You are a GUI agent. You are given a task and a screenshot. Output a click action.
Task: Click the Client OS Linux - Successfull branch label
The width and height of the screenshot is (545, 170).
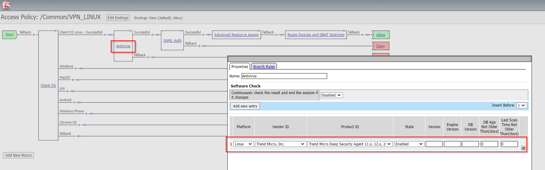[x=81, y=32]
